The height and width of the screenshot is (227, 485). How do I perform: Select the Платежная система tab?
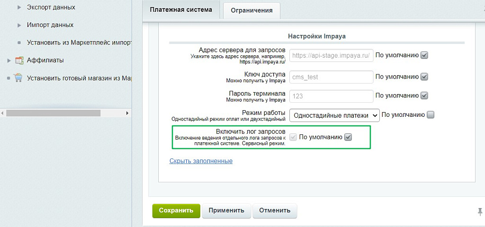(181, 10)
